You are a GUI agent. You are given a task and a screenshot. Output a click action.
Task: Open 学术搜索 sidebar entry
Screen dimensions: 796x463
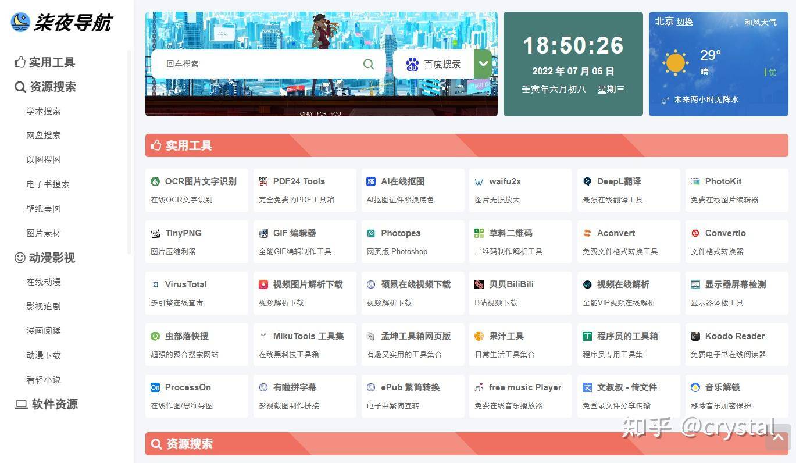tap(44, 111)
